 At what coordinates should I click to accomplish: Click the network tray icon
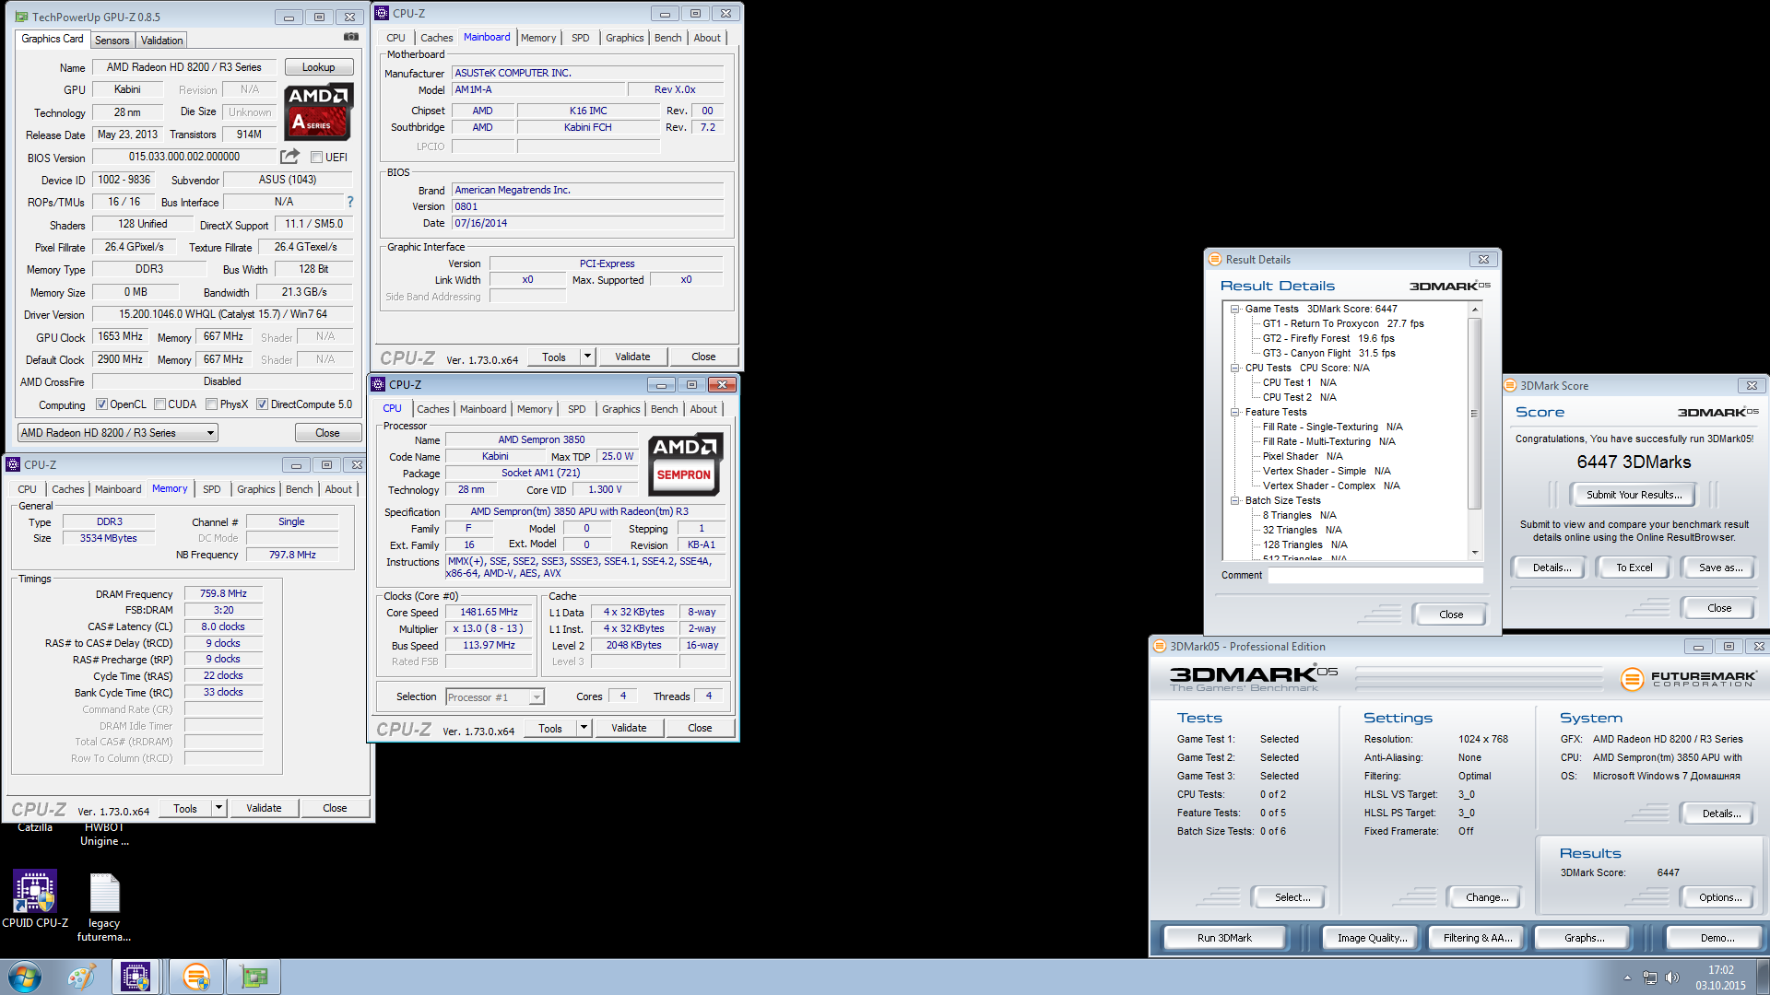coord(1649,977)
